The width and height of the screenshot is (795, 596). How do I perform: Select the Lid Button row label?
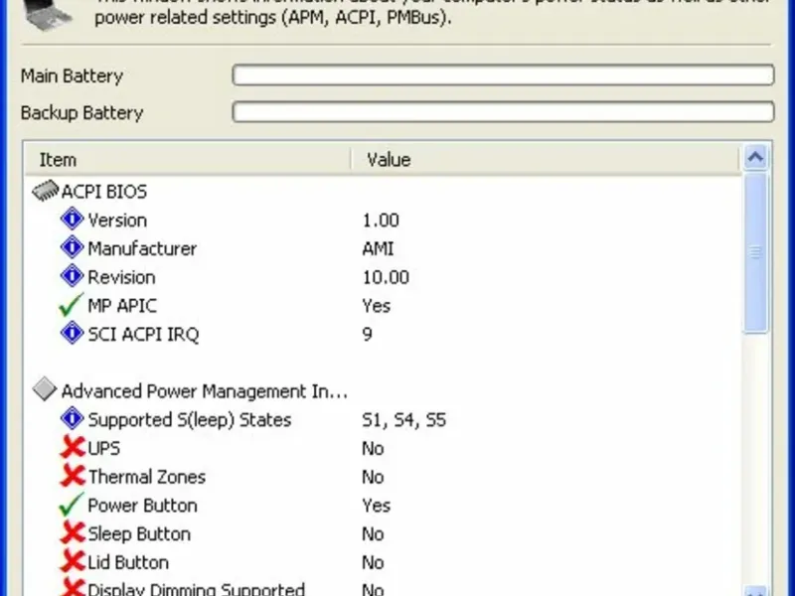(128, 562)
